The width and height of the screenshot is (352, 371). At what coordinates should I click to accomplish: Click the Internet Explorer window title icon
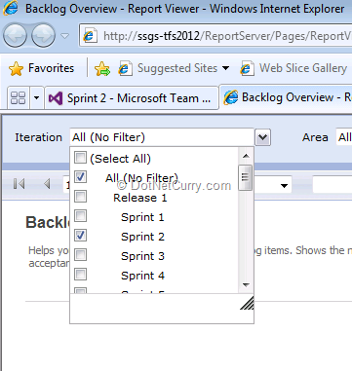click(11, 8)
